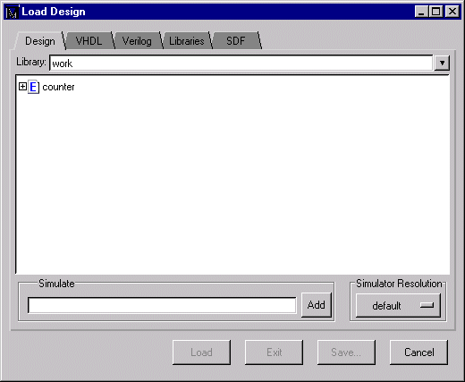The height and width of the screenshot is (382, 465).
Task: Click into the Library text field showing work
Action: [241, 63]
